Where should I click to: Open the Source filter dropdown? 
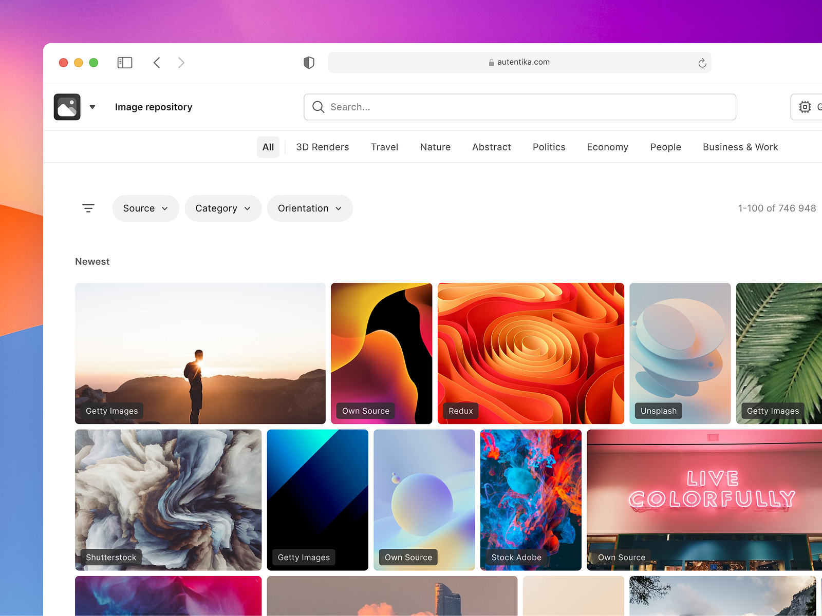pyautogui.click(x=145, y=208)
